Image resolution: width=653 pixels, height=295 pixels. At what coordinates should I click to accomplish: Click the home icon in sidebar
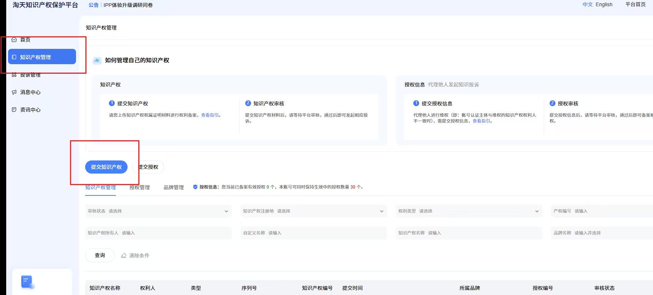(x=14, y=39)
